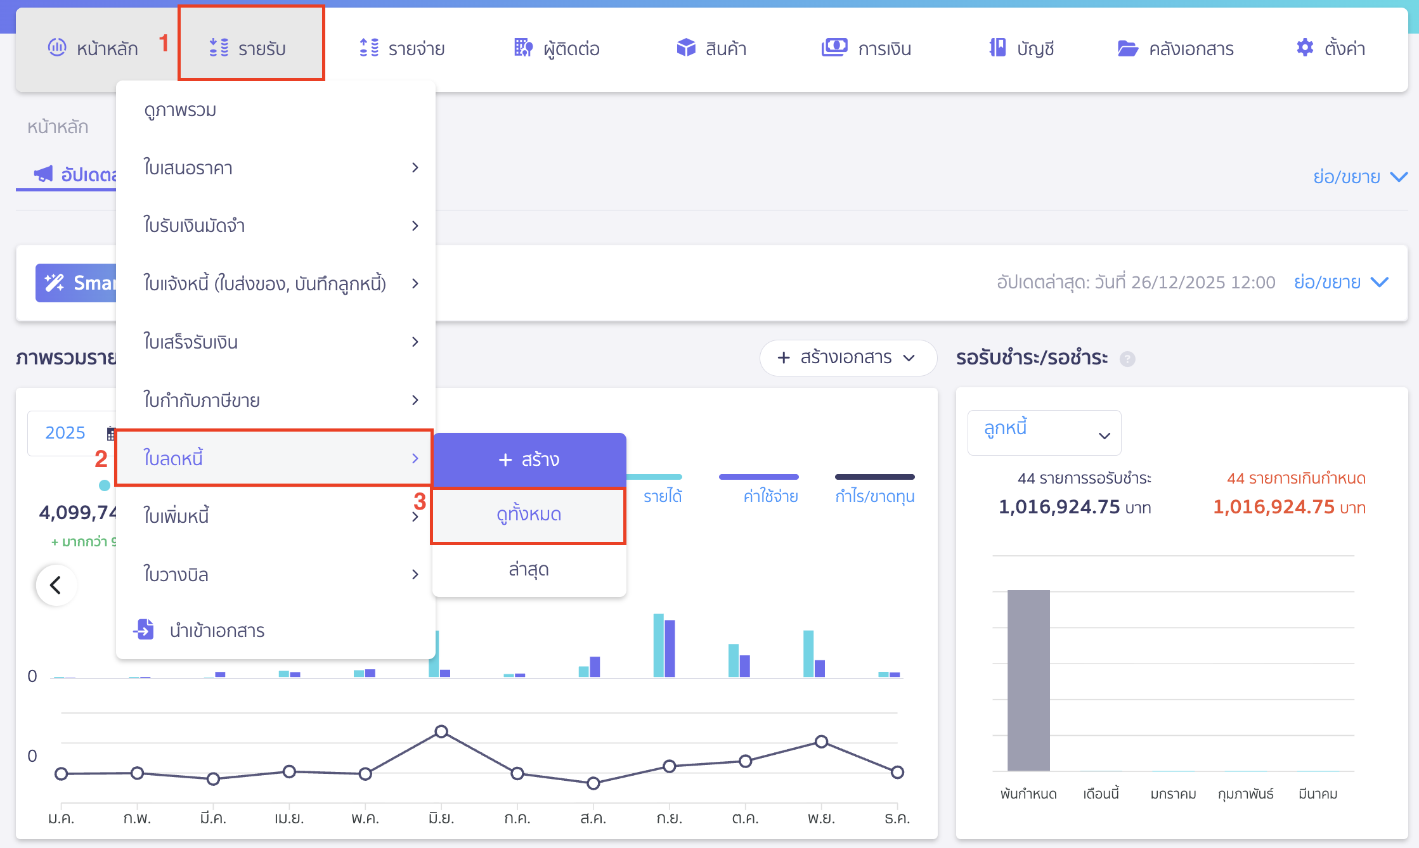The width and height of the screenshot is (1419, 848).
Task: Open the บัญชี accounting book icon
Action: click(x=997, y=48)
